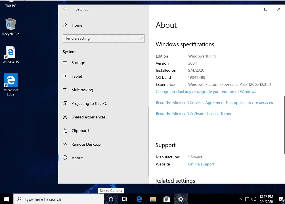Click the Windows 10 Pro edition value

click(x=202, y=56)
